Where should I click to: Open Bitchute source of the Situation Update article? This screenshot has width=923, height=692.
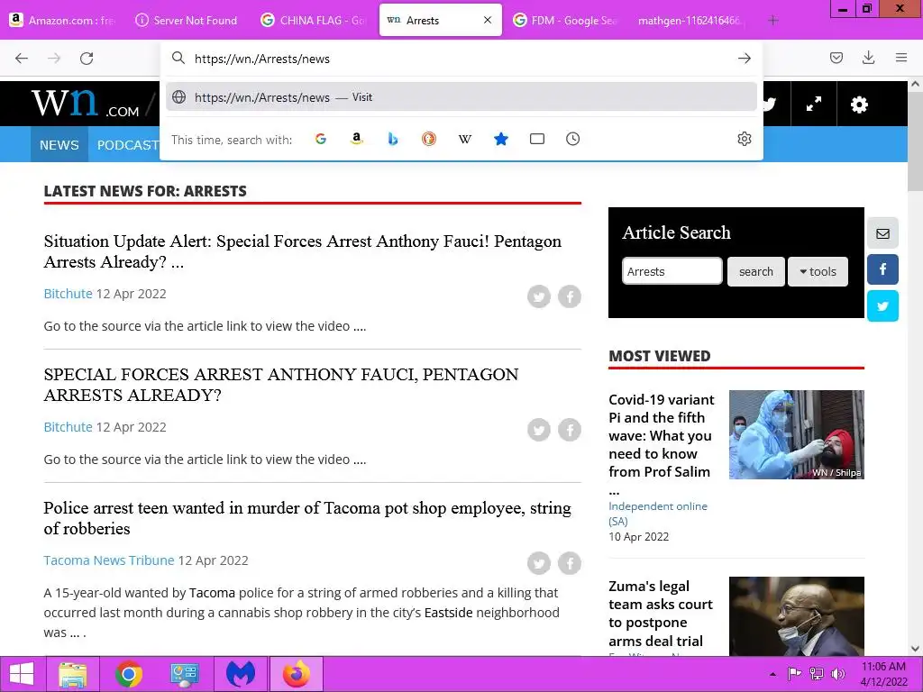[68, 294]
